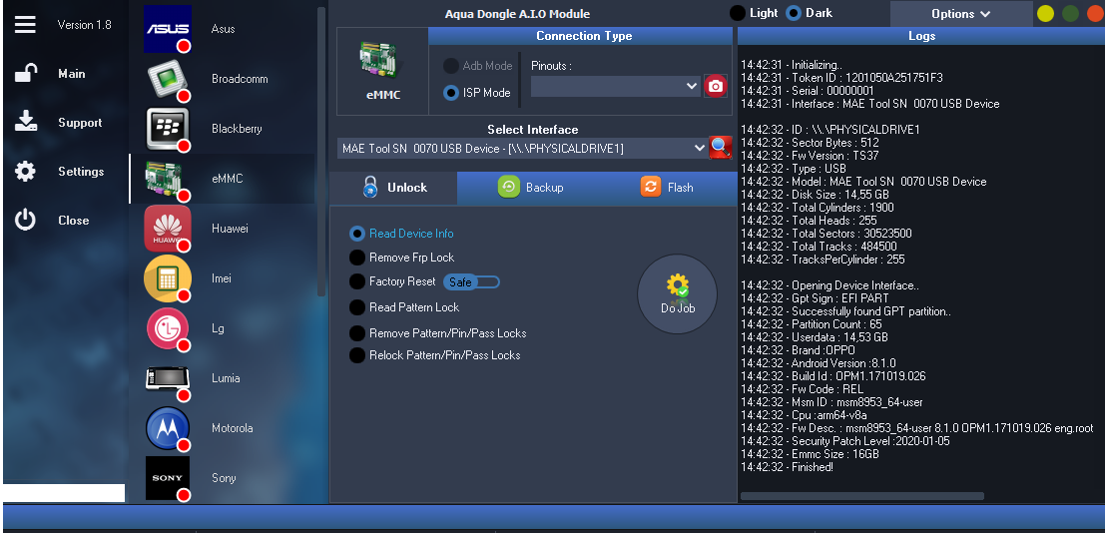Click the Main unlocked padlock icon
Image resolution: width=1105 pixels, height=533 pixels.
[x=25, y=73]
